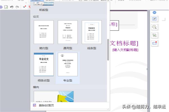Open the picture layout wrap options icon

click(154, 19)
